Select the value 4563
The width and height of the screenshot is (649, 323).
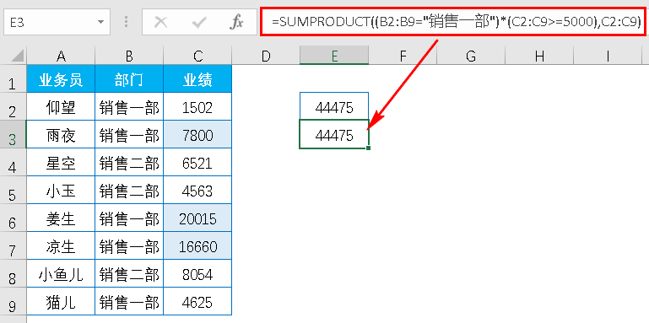[197, 190]
